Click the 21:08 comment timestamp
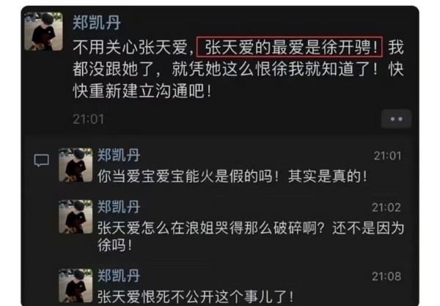Screen dimensions: 440x306 386,277
